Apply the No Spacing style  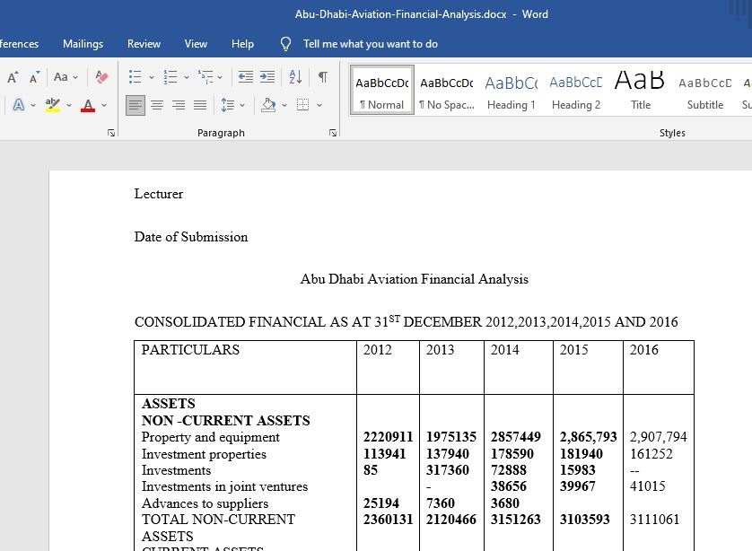[447, 90]
